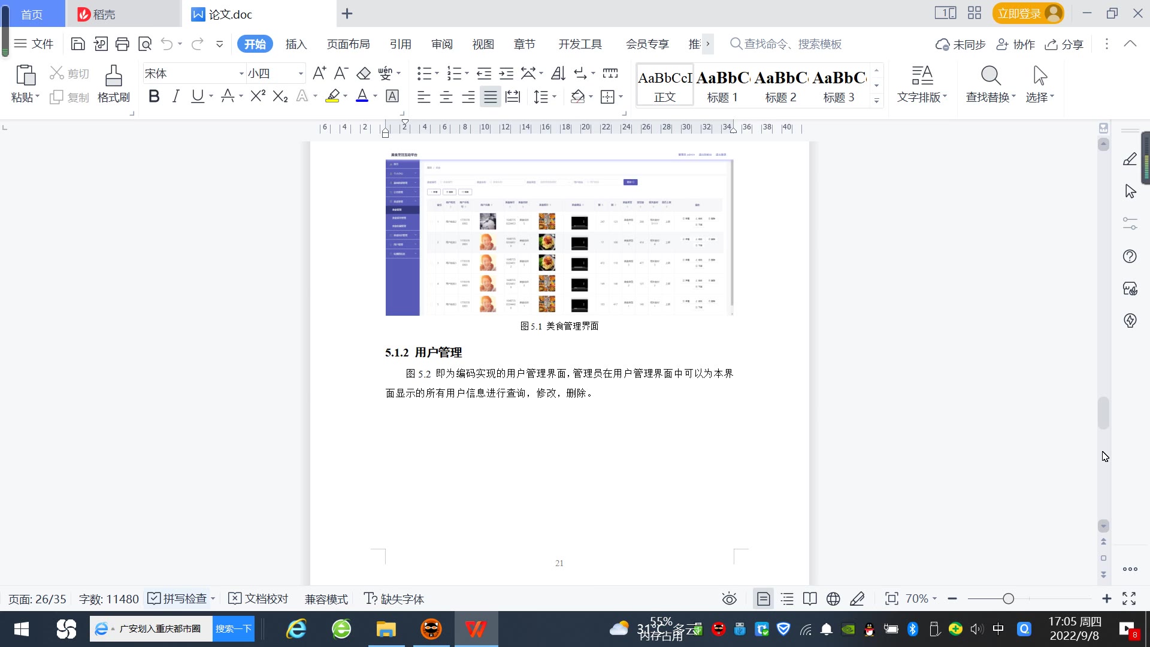Click the 文档校对 button in status bar
This screenshot has height=647, width=1150.
(259, 598)
